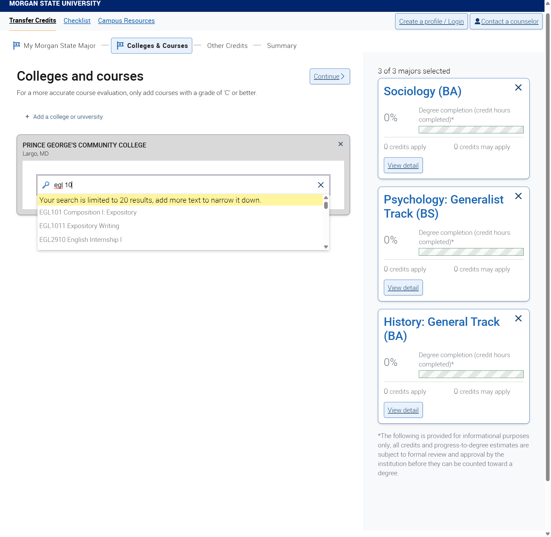Click the search magnifier icon
This screenshot has width=551, height=537.
click(46, 185)
